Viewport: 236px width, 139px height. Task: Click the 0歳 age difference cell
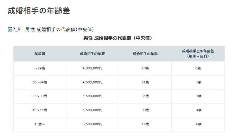tap(198, 68)
